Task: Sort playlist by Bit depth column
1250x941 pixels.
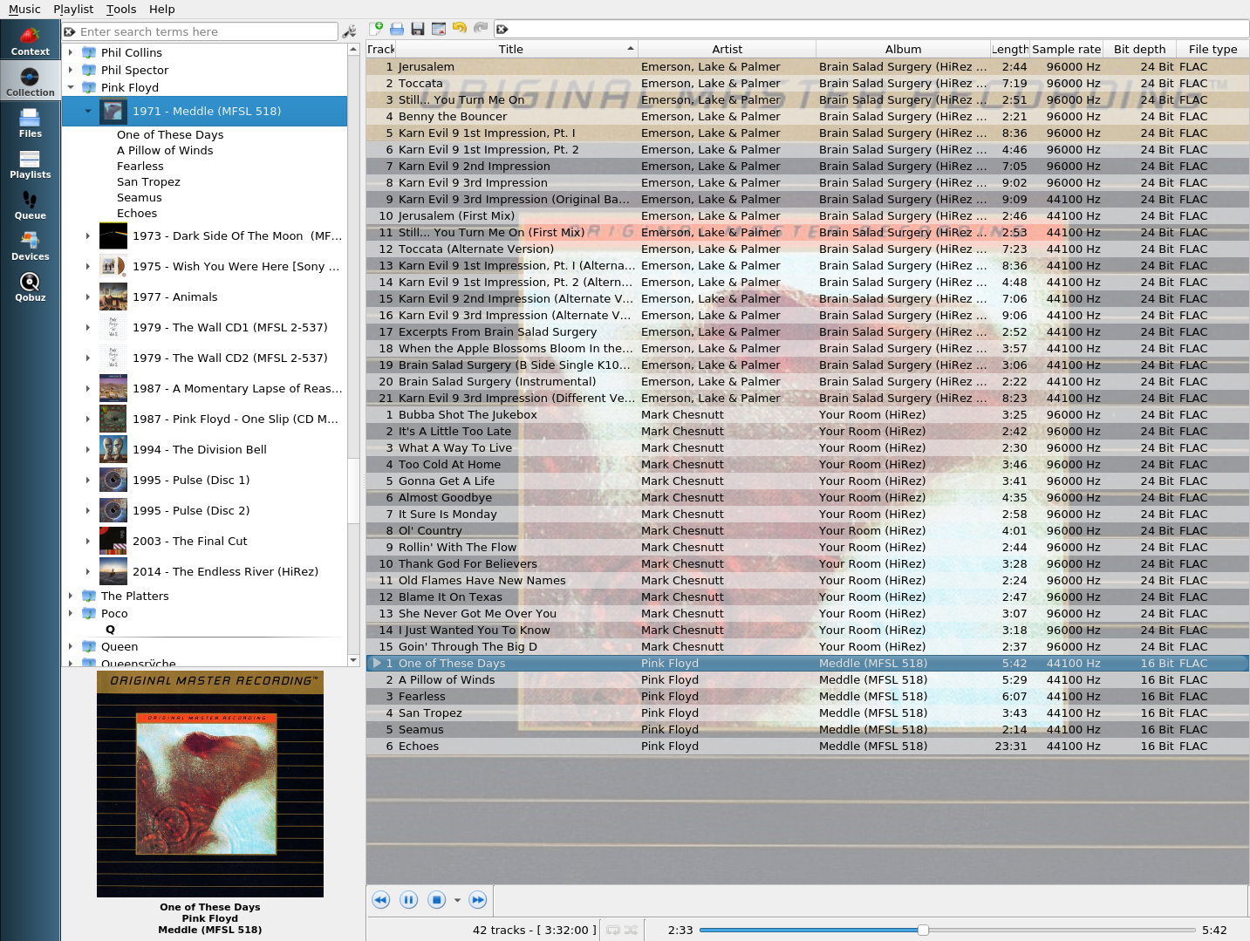Action: (1139, 49)
